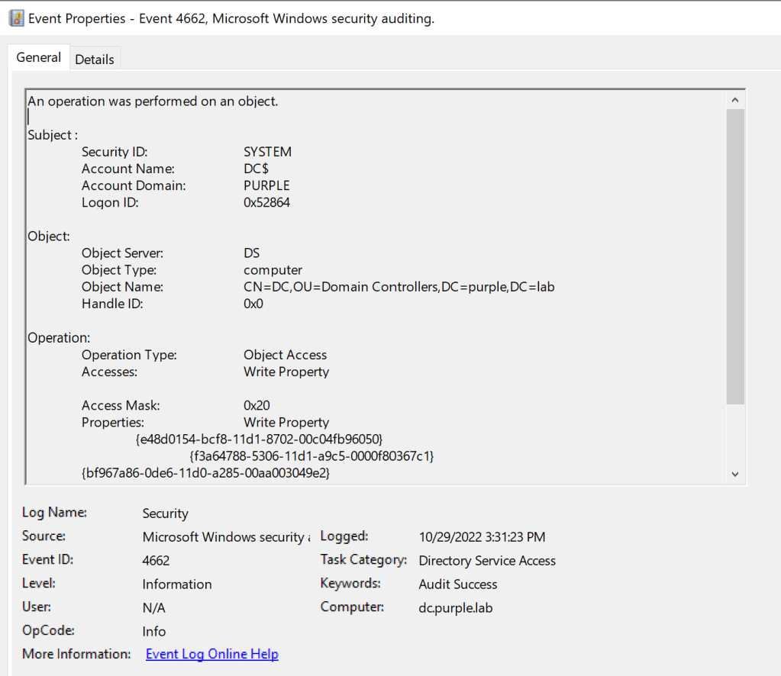Click the description box scrollbar thumb
This screenshot has width=781, height=676.
pyautogui.click(x=735, y=256)
